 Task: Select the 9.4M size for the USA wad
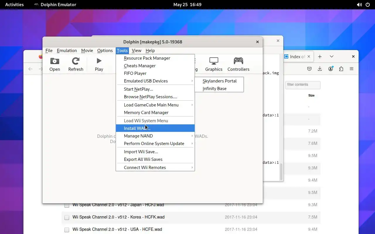click(313, 229)
